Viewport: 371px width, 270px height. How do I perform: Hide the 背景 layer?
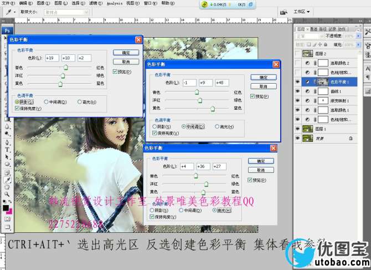[x=298, y=138]
